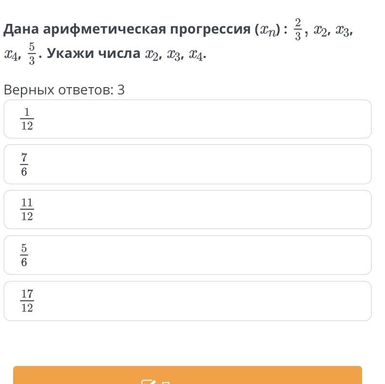Click the 5/3 fraction in the question
The width and height of the screenshot is (385, 384).
point(32,54)
